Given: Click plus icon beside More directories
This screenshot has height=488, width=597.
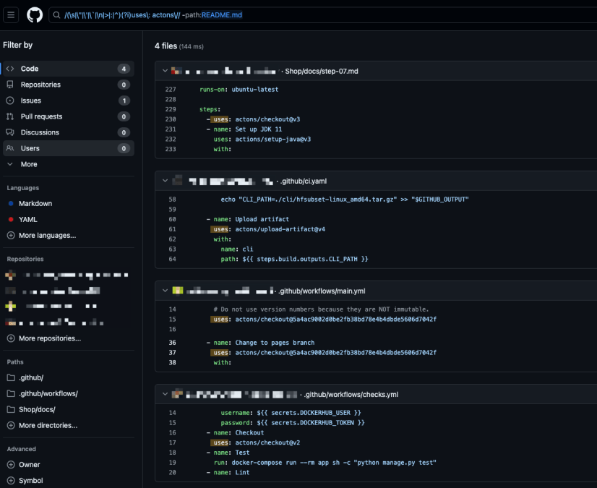Looking at the screenshot, I should [11, 426].
